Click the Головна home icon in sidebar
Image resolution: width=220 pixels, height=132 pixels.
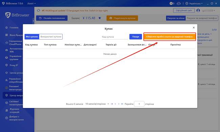click(x=6, y=27)
